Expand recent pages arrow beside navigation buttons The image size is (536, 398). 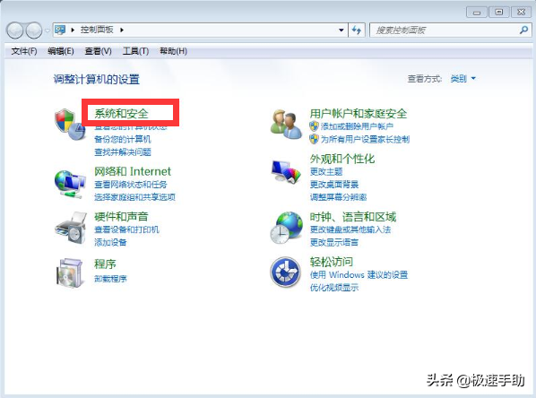[x=48, y=30]
